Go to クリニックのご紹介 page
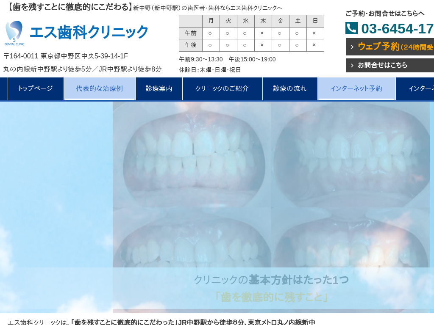 (x=222, y=88)
